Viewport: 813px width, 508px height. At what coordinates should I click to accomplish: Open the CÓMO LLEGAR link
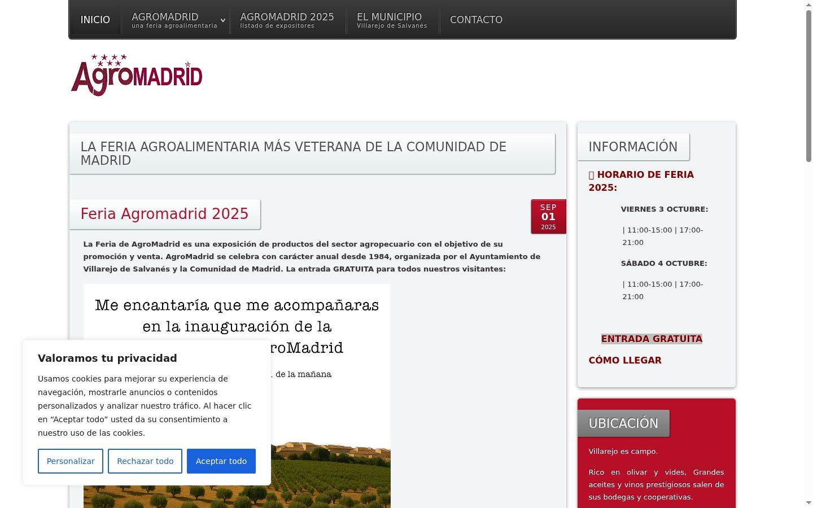tap(625, 360)
